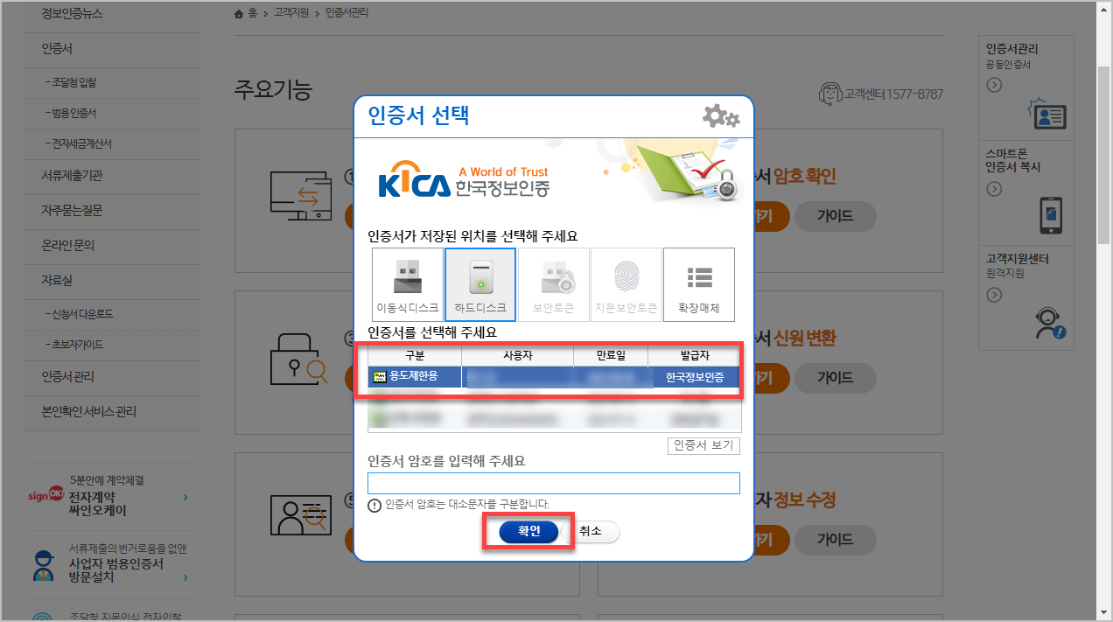Click arrow icon under 인증서관리 공동인증서
1113x622 pixels.
[x=994, y=85]
